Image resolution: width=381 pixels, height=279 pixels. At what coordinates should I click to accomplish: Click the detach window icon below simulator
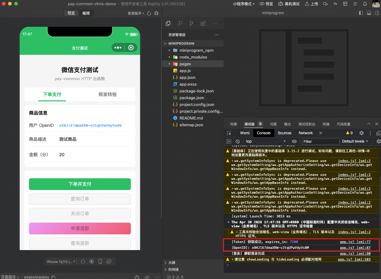tap(109, 261)
